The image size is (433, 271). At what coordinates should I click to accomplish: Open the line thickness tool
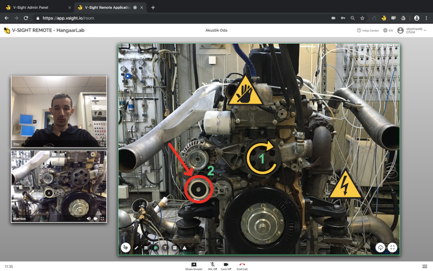point(146,248)
